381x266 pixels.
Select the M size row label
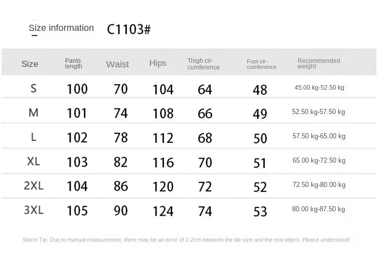34,112
